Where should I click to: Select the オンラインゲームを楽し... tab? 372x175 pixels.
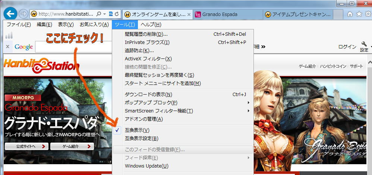point(158,15)
